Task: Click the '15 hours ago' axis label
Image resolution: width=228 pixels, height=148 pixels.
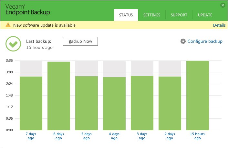Action: (x=197, y=136)
